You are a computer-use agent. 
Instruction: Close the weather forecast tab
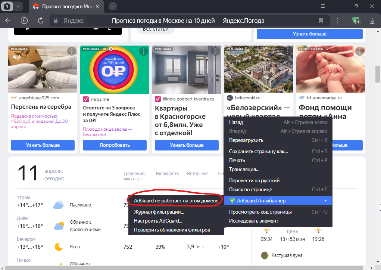[97, 6]
